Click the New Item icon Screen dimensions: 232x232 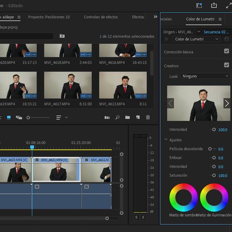tap(138, 118)
